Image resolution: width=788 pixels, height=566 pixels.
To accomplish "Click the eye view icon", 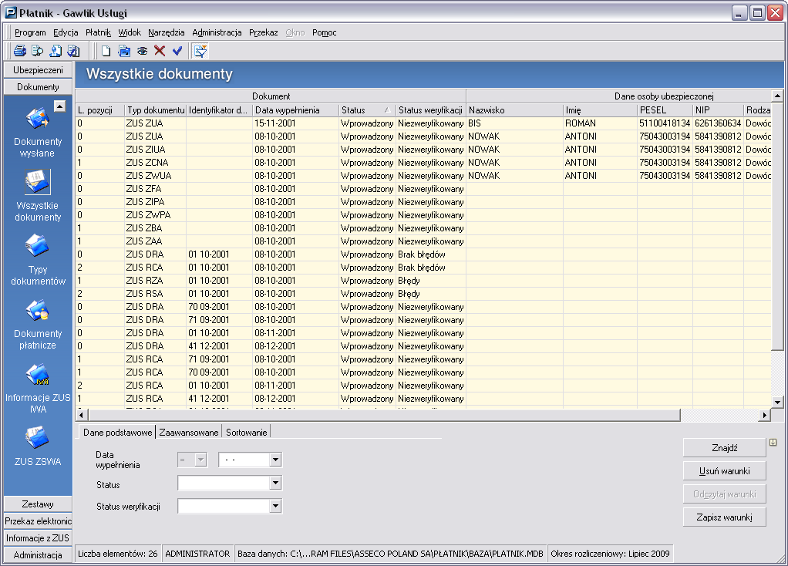I will coord(142,51).
